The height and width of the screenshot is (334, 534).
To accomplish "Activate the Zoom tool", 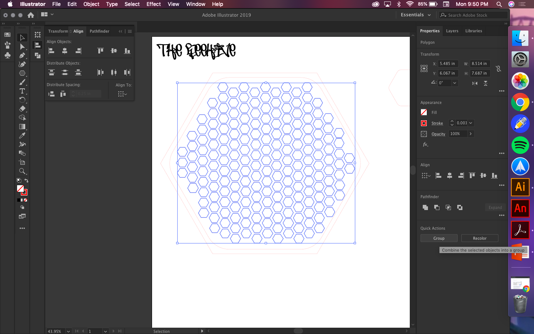I will (x=22, y=171).
